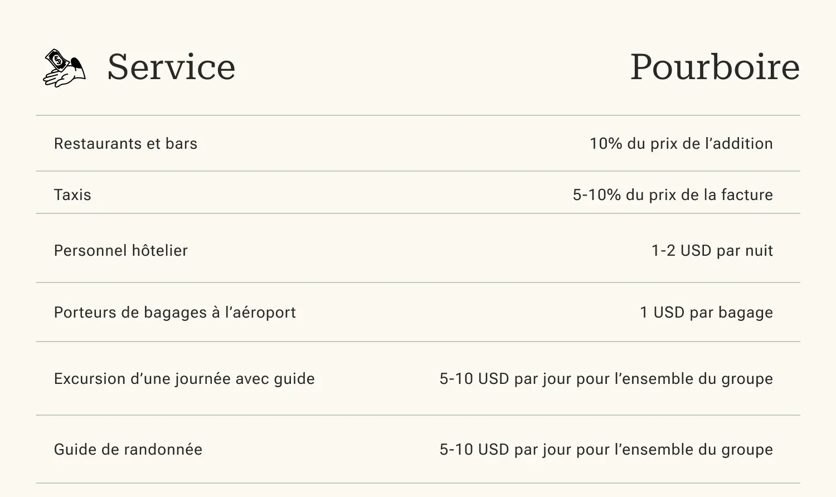Click the Service column heading
Screen dimensions: 836x497
171,67
